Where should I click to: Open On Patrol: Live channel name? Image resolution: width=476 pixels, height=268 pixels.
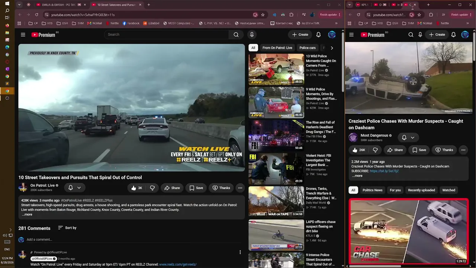point(42,185)
